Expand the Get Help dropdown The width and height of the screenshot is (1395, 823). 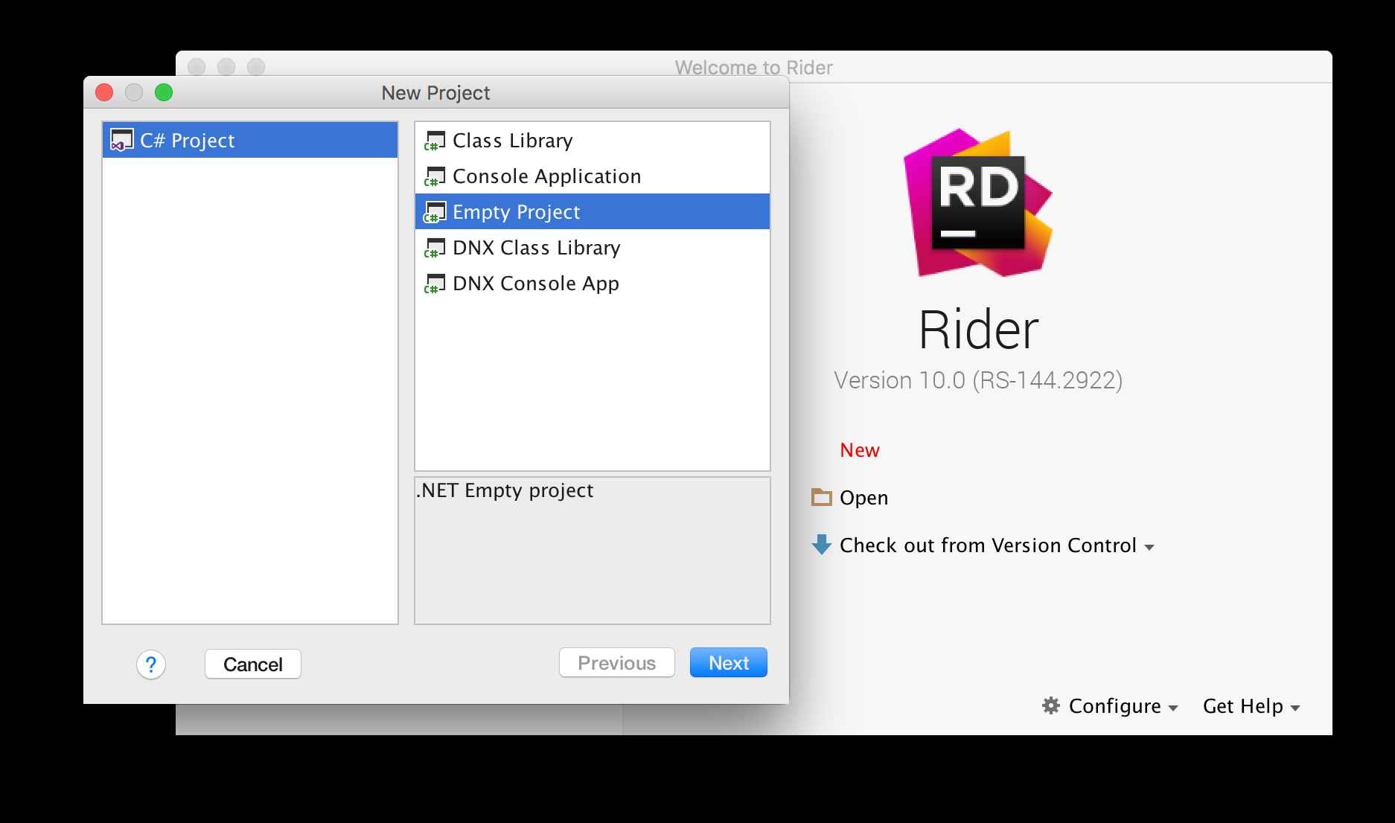click(x=1251, y=706)
